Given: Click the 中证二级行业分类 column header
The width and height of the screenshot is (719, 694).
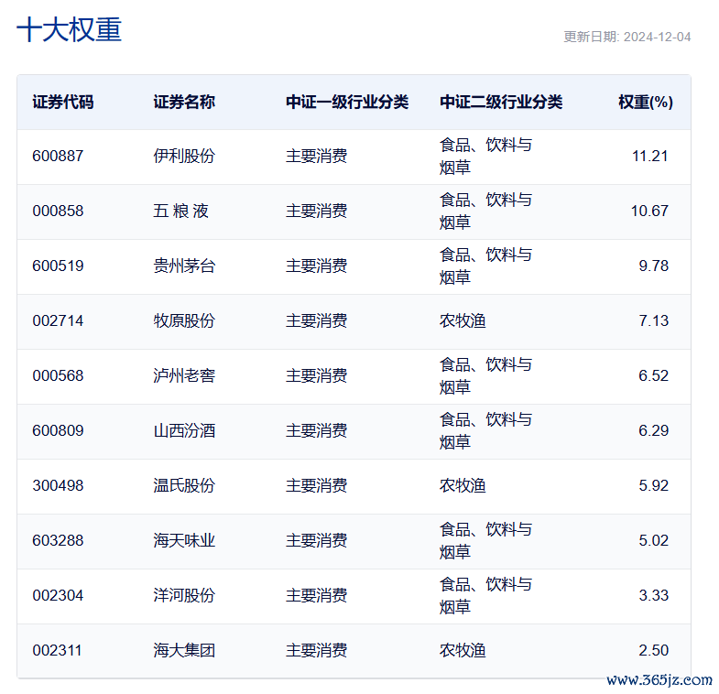Looking at the screenshot, I should [x=501, y=102].
